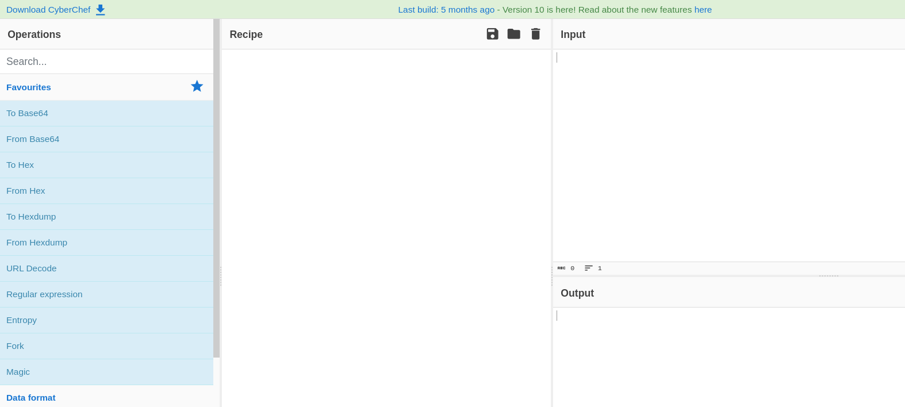Collapse the Favourites category

pos(106,87)
